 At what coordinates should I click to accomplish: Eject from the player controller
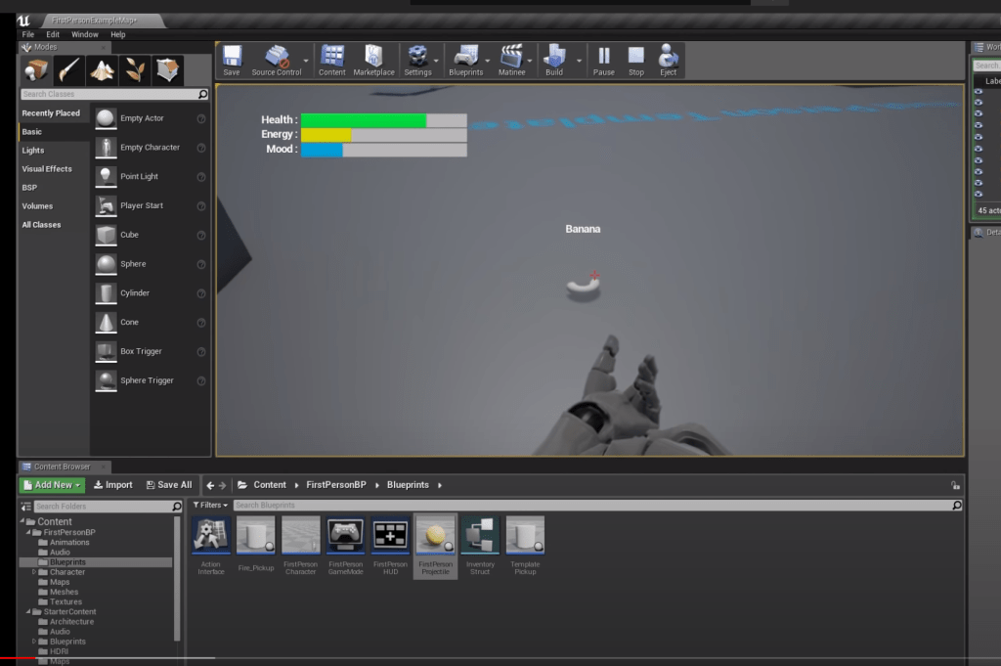669,59
